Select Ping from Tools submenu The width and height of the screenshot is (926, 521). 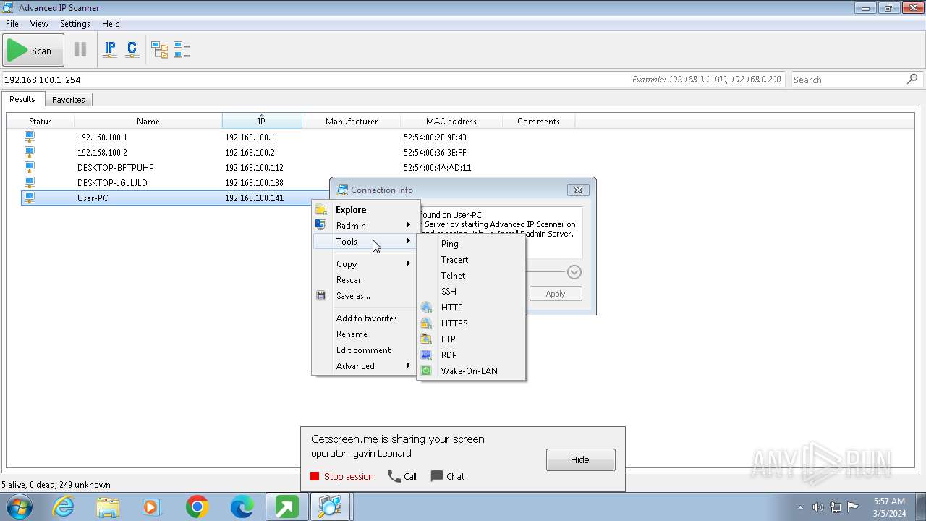(x=471, y=243)
